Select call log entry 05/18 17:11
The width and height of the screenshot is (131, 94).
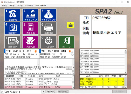pos(102,51)
